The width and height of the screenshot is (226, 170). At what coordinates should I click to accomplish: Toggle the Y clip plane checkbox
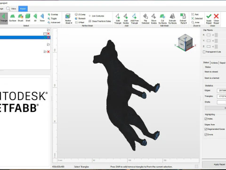209,41
